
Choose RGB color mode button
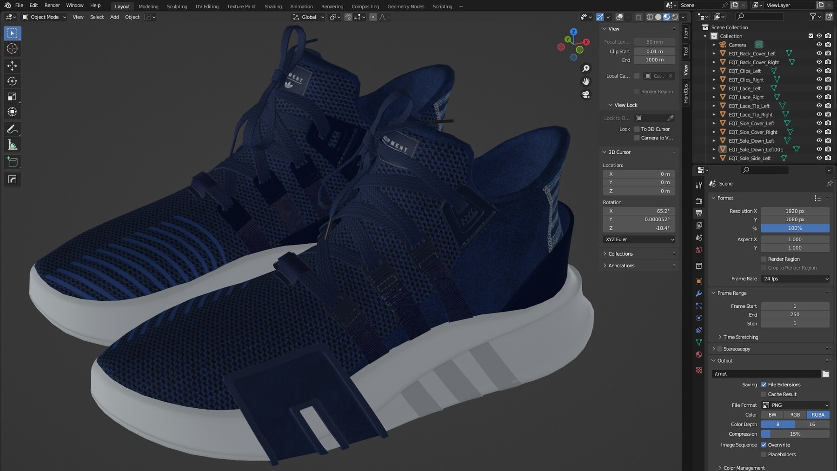click(x=795, y=415)
